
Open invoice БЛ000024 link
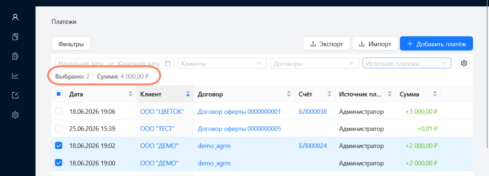(x=313, y=146)
